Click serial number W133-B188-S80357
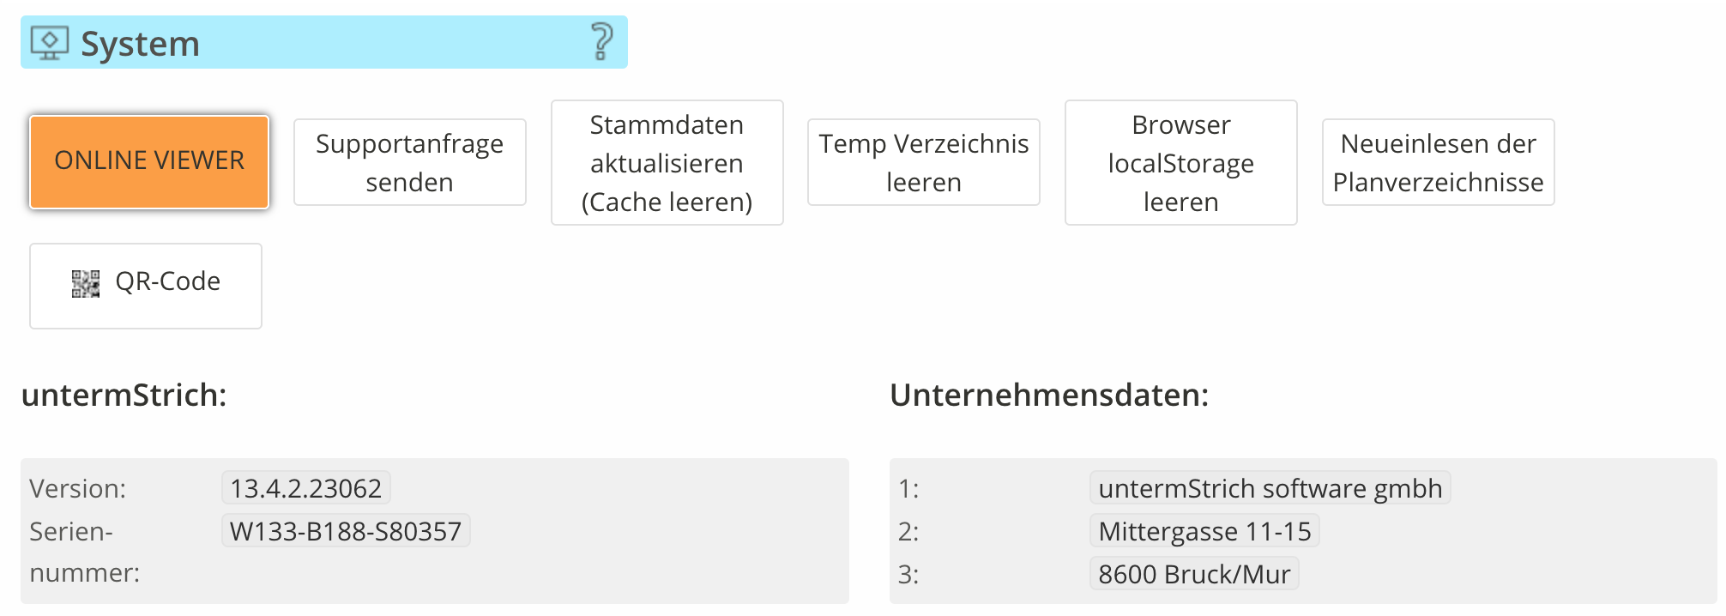The width and height of the screenshot is (1726, 616). pos(346,531)
